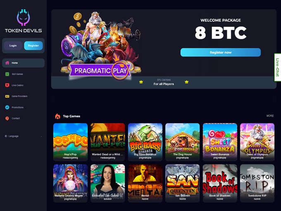This screenshot has height=211, width=281.
Task: Click the 20% Cashback For all Players banner
Action: click(x=164, y=83)
